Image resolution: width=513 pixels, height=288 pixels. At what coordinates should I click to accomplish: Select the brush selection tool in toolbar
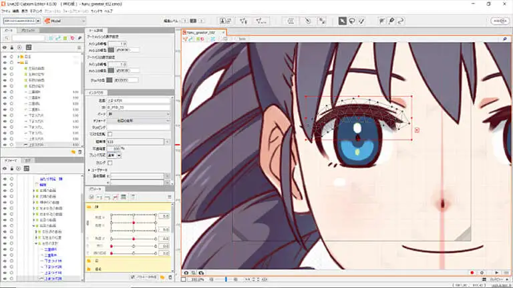pyautogui.click(x=362, y=21)
